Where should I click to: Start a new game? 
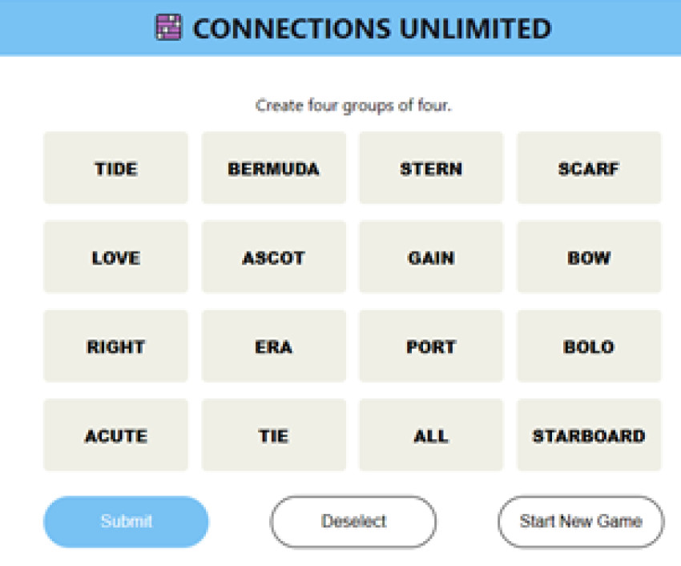[x=581, y=521]
